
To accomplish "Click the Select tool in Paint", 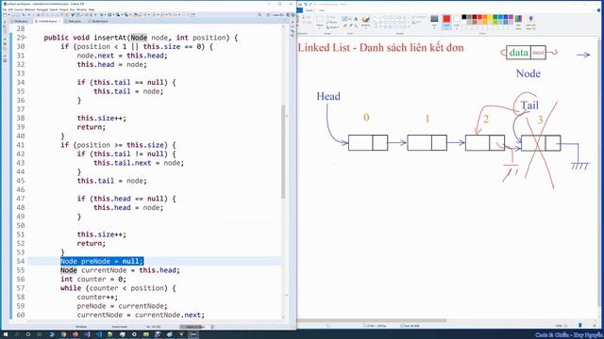I will pos(320,22).
